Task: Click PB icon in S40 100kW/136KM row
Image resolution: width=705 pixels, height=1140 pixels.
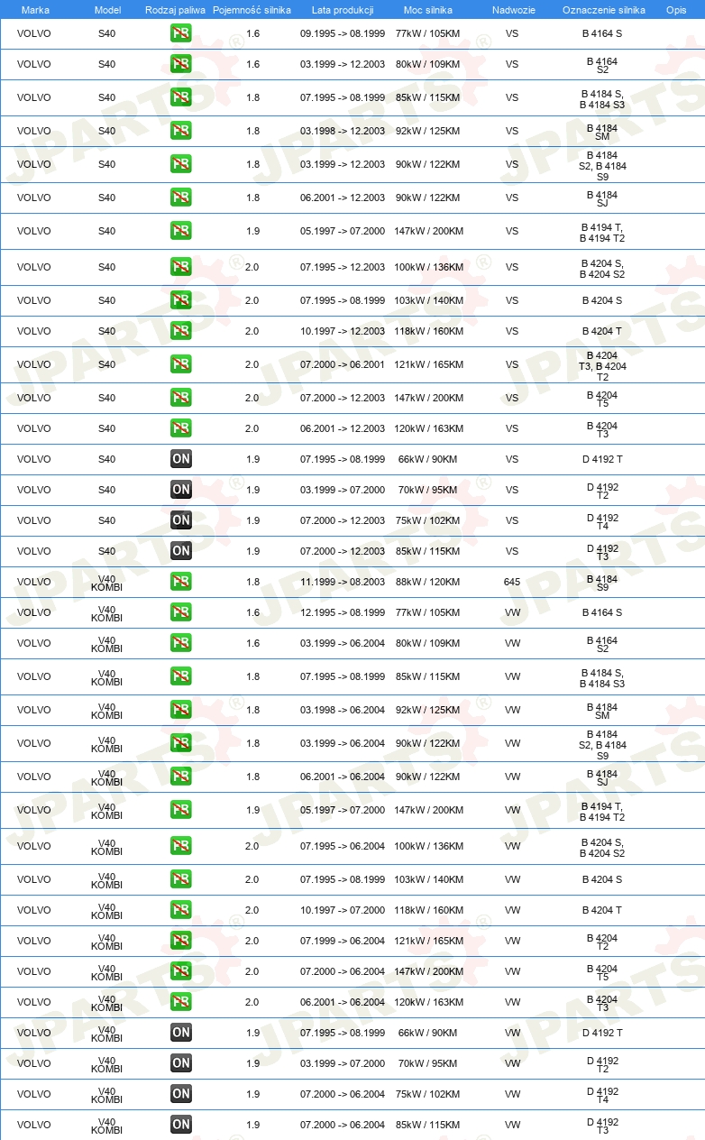Action: 181,267
